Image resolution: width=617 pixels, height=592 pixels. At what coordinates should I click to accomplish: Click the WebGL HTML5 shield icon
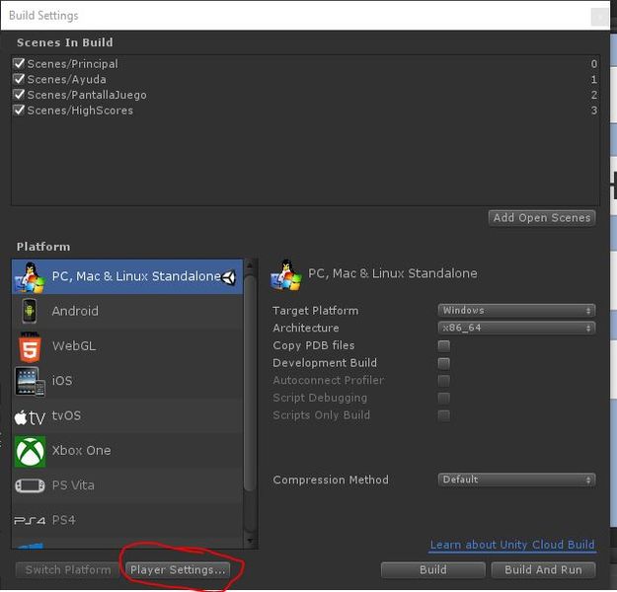30,346
